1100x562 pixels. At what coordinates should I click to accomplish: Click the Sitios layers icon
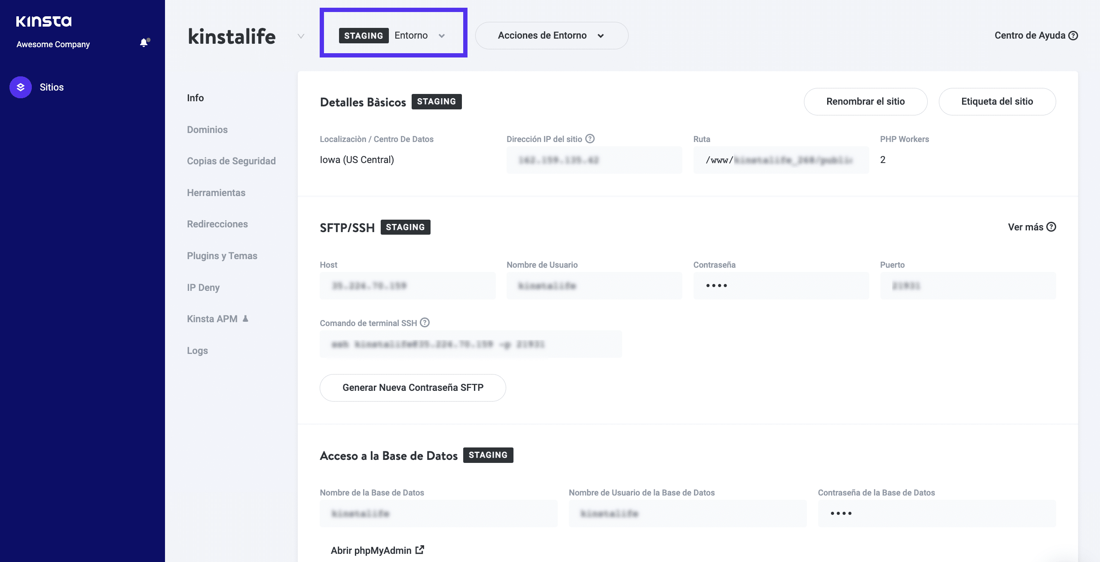pyautogui.click(x=21, y=87)
